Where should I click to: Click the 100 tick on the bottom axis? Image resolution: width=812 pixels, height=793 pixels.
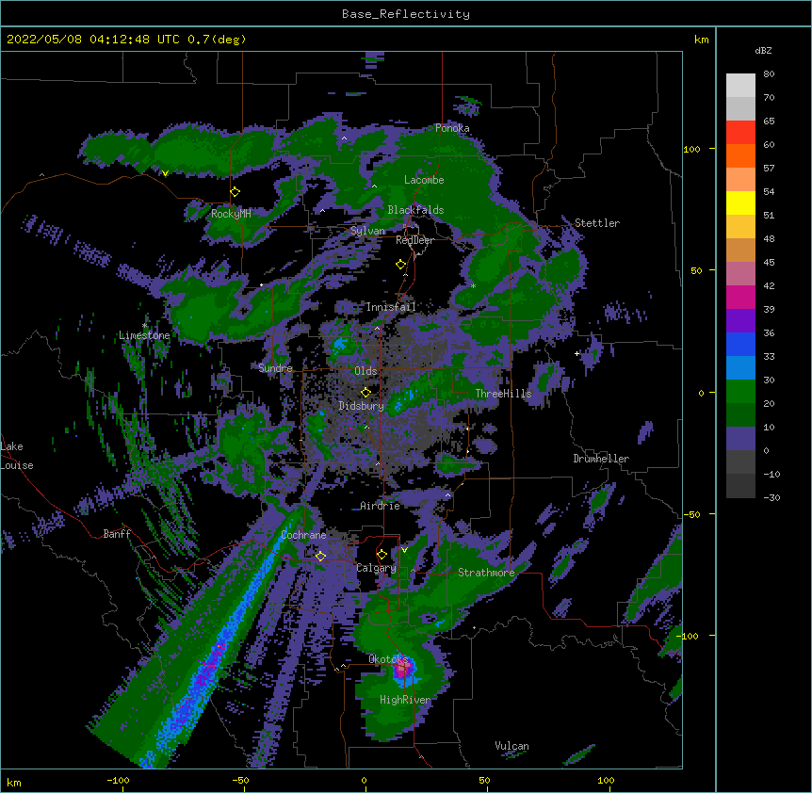(x=606, y=780)
